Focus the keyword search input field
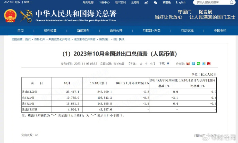 click(x=212, y=2)
